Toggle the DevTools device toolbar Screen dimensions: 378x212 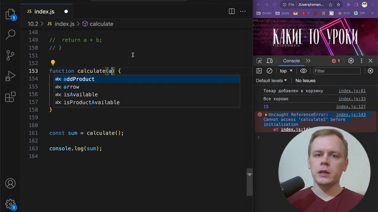pyautogui.click(x=269, y=61)
